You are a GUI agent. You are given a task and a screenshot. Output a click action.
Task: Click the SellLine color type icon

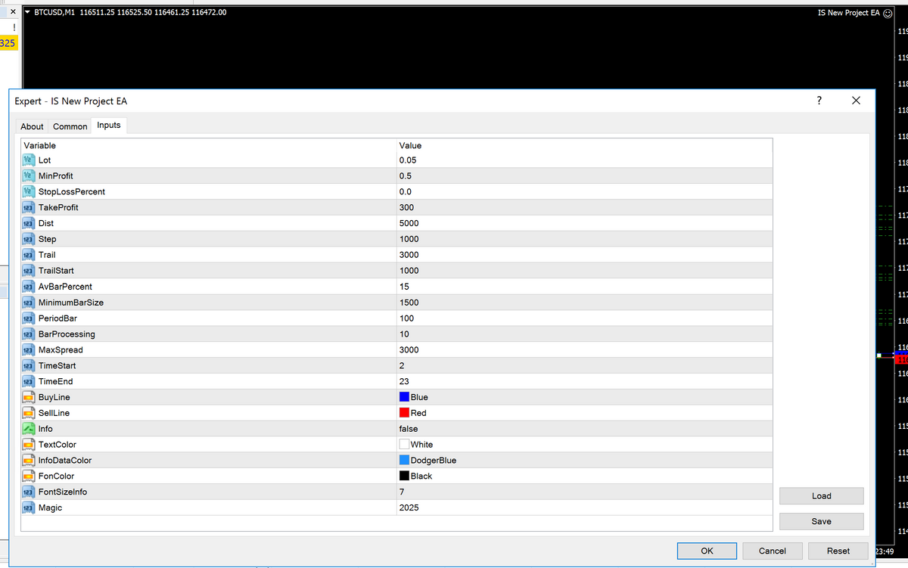coord(28,414)
